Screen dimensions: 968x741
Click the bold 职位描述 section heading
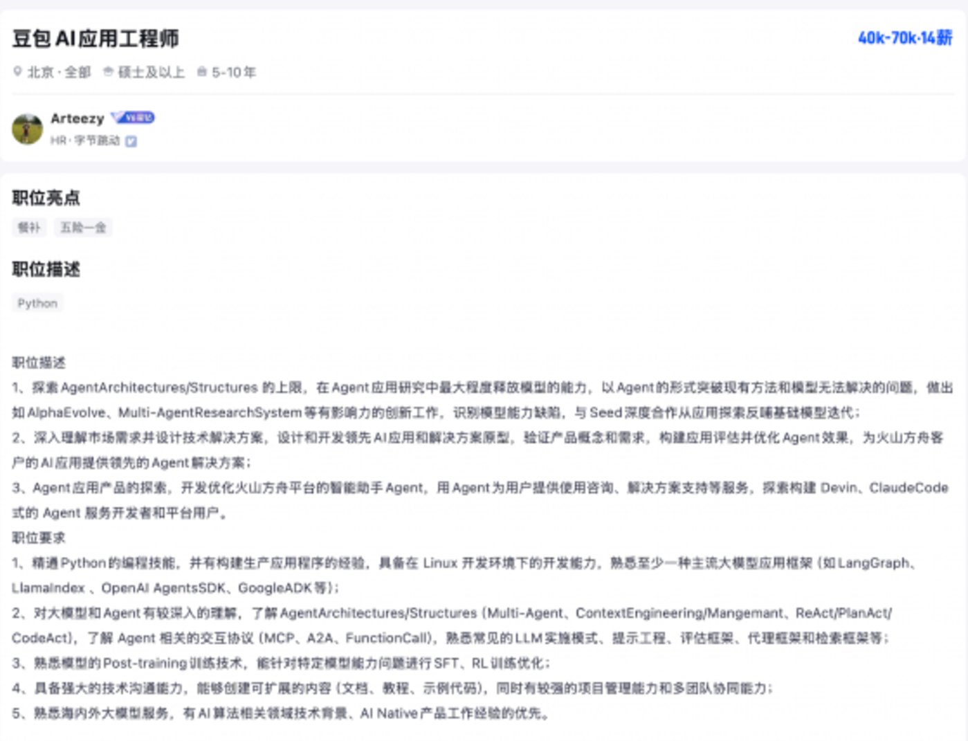46,269
